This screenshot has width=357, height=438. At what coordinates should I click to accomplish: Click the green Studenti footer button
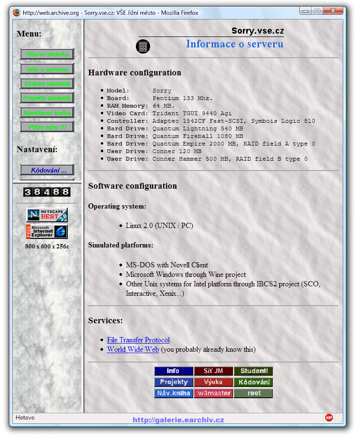(x=253, y=371)
